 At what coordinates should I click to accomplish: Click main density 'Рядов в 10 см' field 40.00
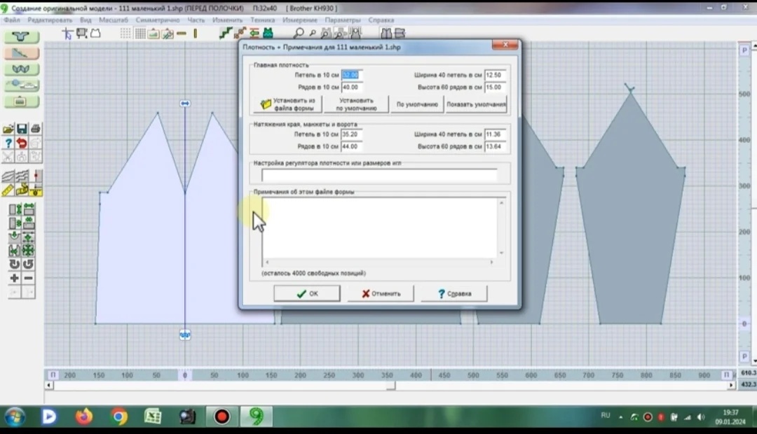click(352, 87)
